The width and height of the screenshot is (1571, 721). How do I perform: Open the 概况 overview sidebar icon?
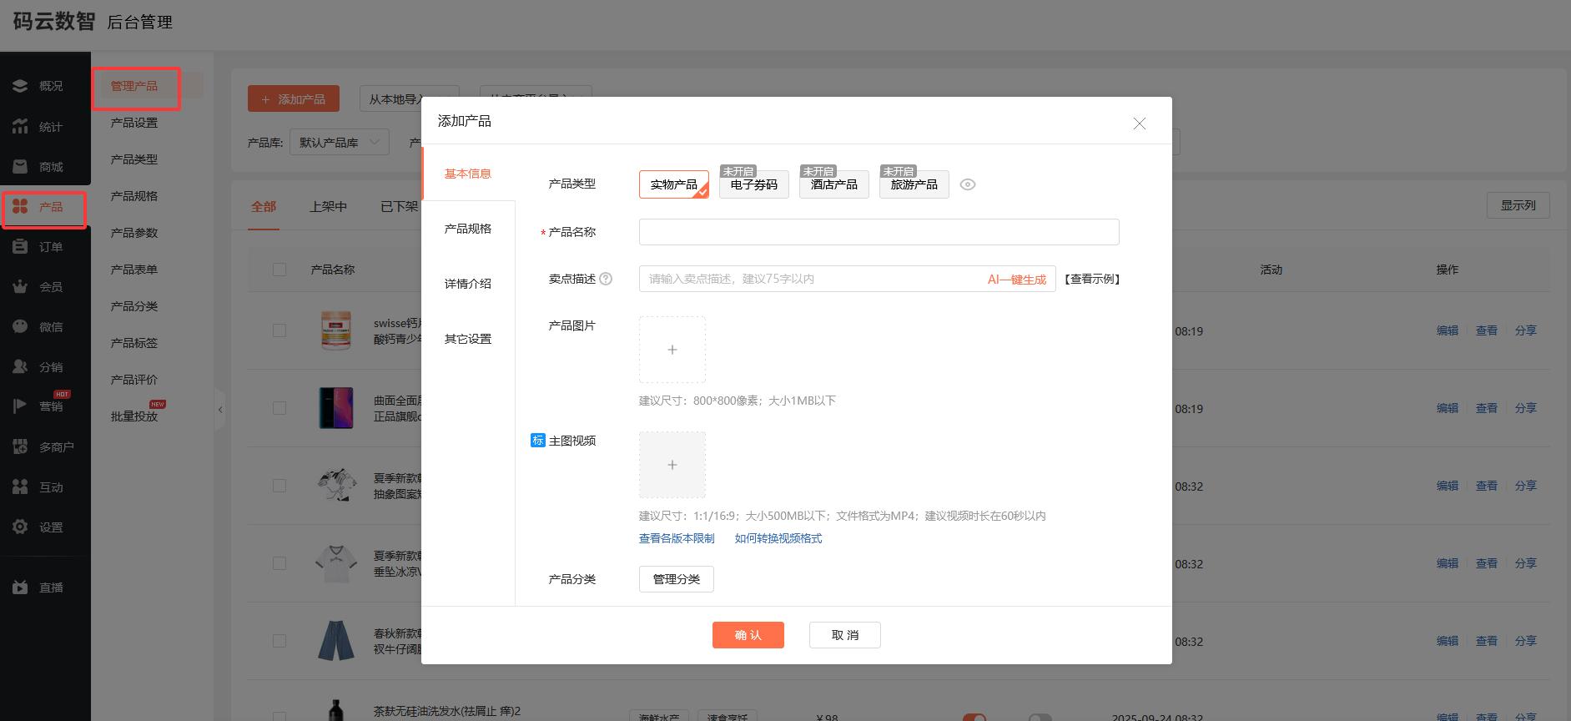tap(20, 86)
